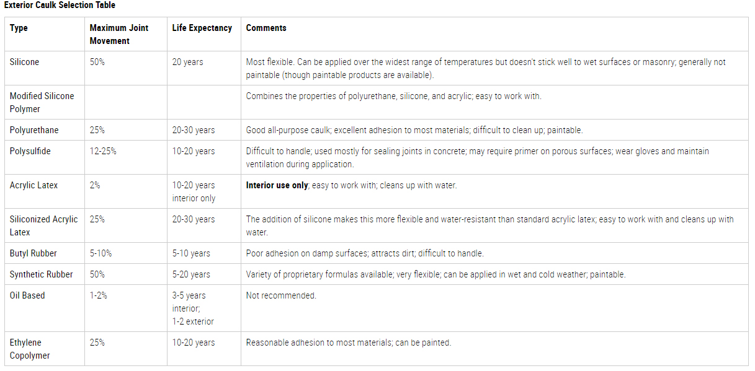Click the "Type" column header
The width and height of the screenshot is (755, 371).
click(19, 28)
